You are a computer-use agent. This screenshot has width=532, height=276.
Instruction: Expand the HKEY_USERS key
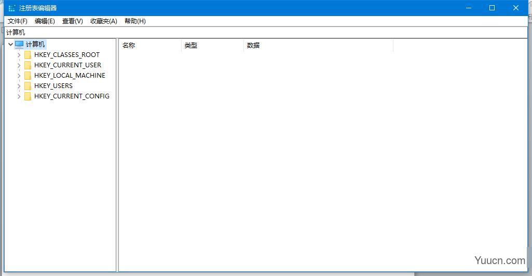click(19, 86)
